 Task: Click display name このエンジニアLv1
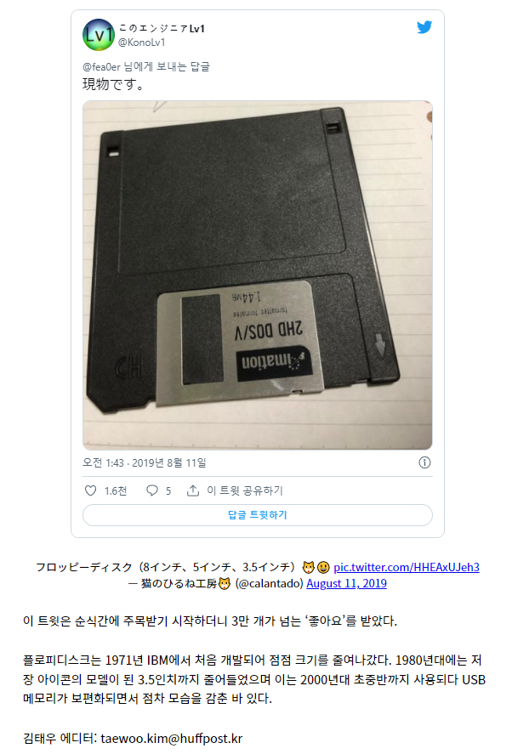click(162, 29)
